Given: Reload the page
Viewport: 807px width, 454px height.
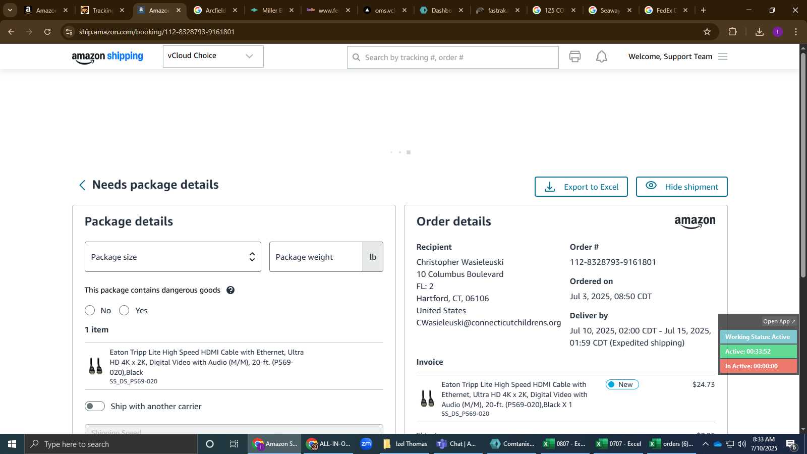Looking at the screenshot, I should [47, 32].
